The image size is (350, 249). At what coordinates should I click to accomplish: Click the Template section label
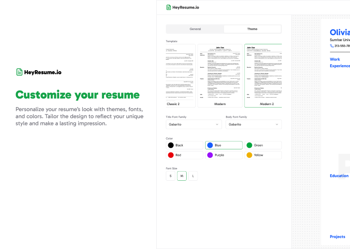171,41
